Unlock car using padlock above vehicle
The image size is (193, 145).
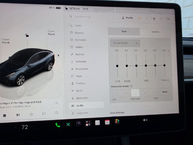(x=27, y=35)
